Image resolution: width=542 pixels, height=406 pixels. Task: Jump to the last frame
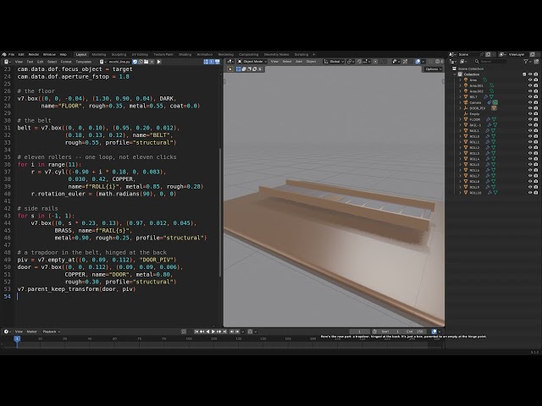[x=224, y=332]
